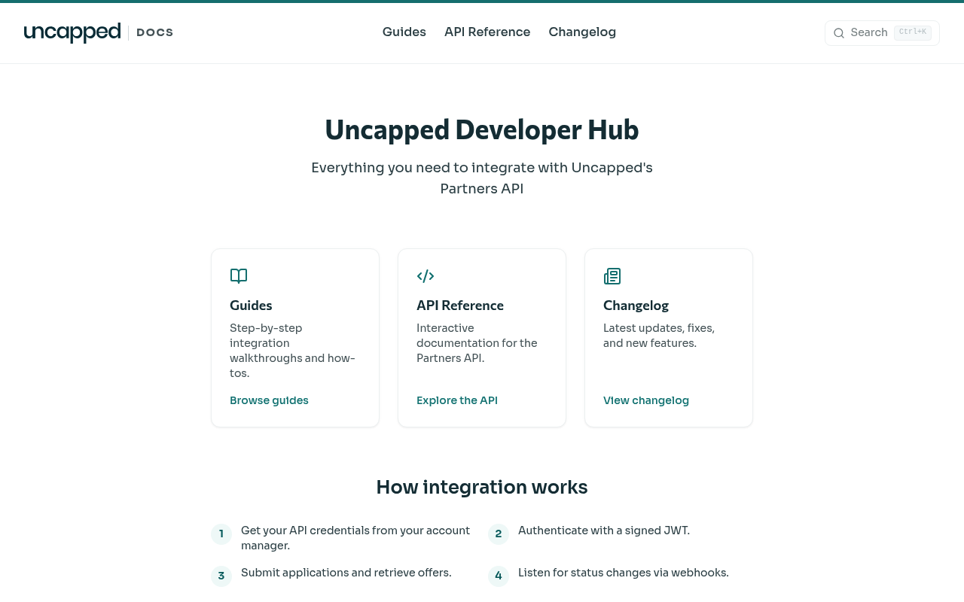Click the newspaper icon on Changelog card
964x602 pixels.
(x=612, y=276)
